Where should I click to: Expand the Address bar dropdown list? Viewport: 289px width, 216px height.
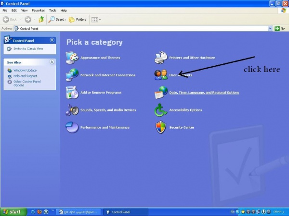pyautogui.click(x=270, y=28)
